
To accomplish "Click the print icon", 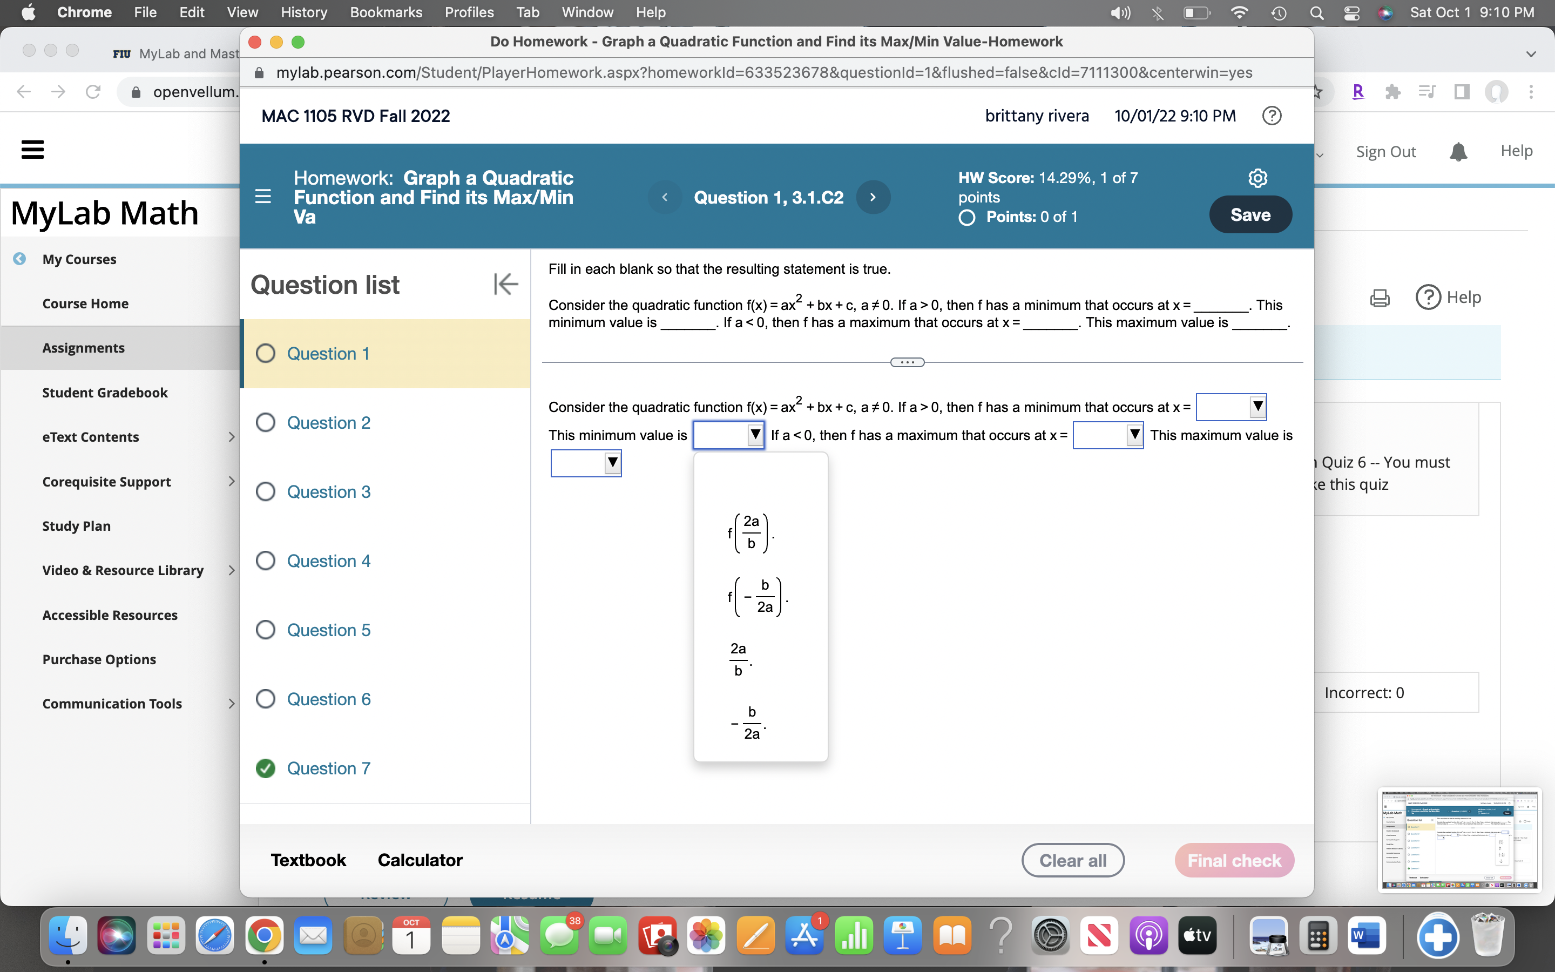I will pyautogui.click(x=1380, y=298).
